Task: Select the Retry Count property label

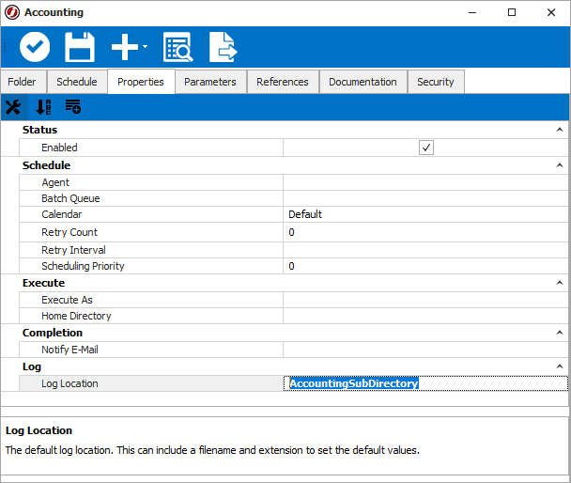Action: tap(69, 232)
